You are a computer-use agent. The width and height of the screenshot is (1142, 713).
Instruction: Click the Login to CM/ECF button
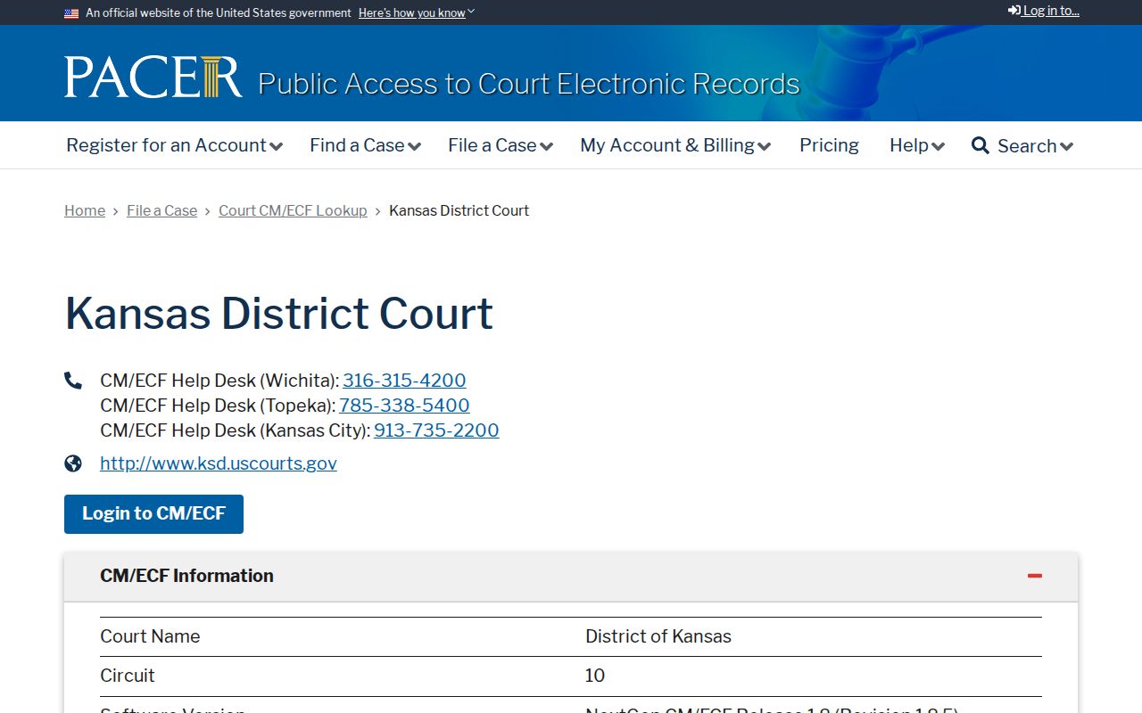click(x=153, y=514)
